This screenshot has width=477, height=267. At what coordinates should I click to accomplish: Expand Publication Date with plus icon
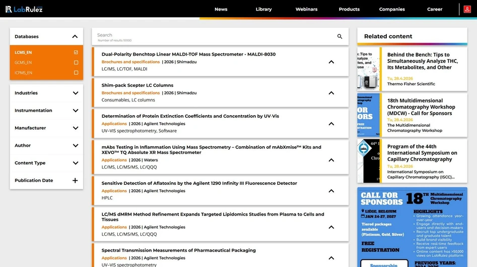[x=75, y=181]
